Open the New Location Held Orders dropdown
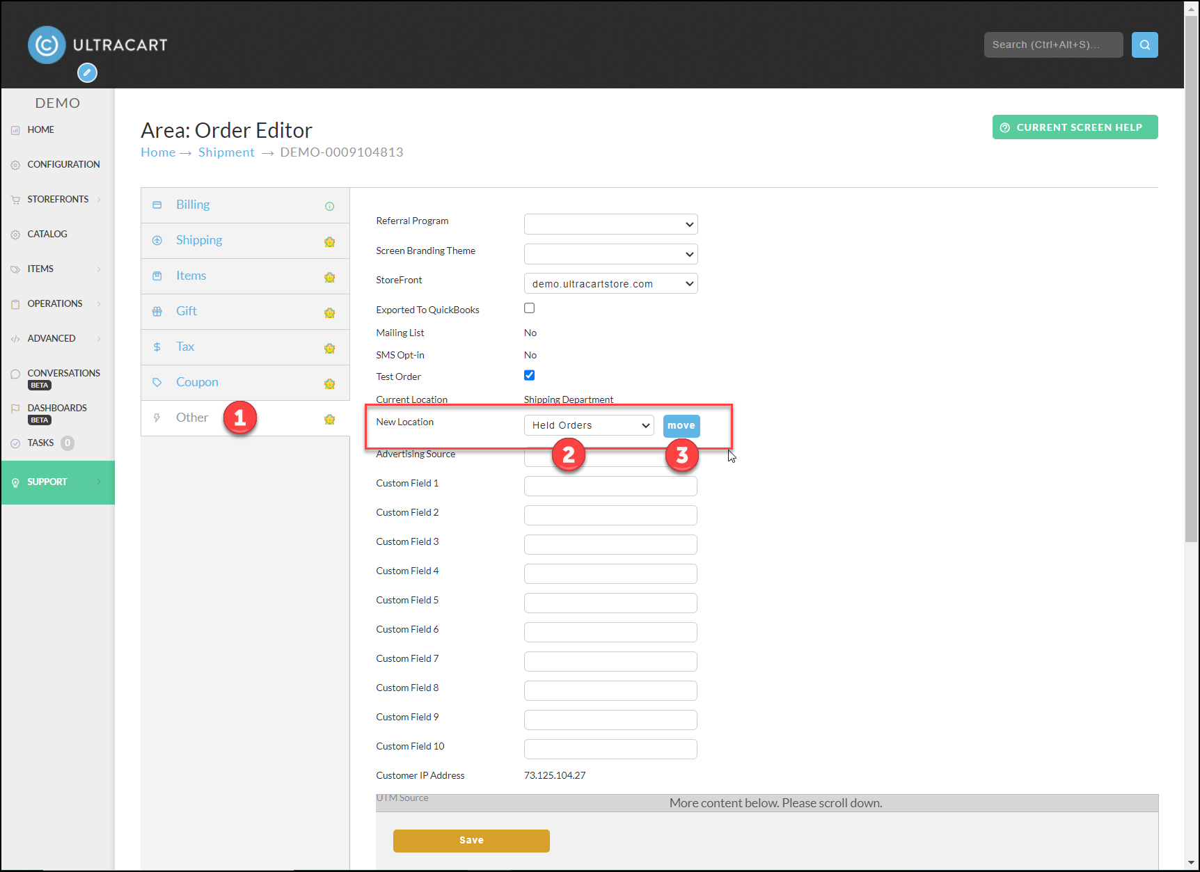Image resolution: width=1200 pixels, height=872 pixels. point(589,425)
